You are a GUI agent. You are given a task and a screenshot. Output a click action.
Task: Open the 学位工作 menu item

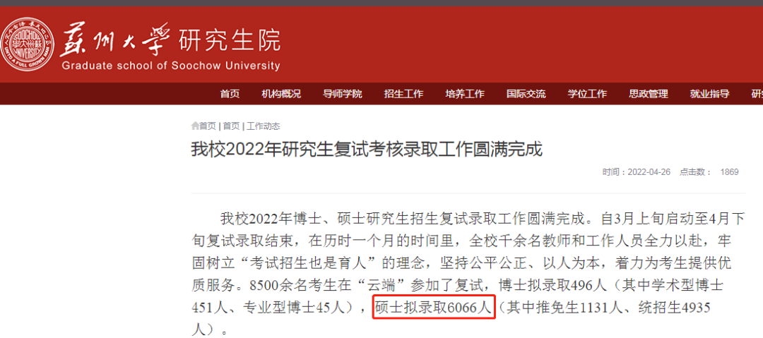pos(587,94)
